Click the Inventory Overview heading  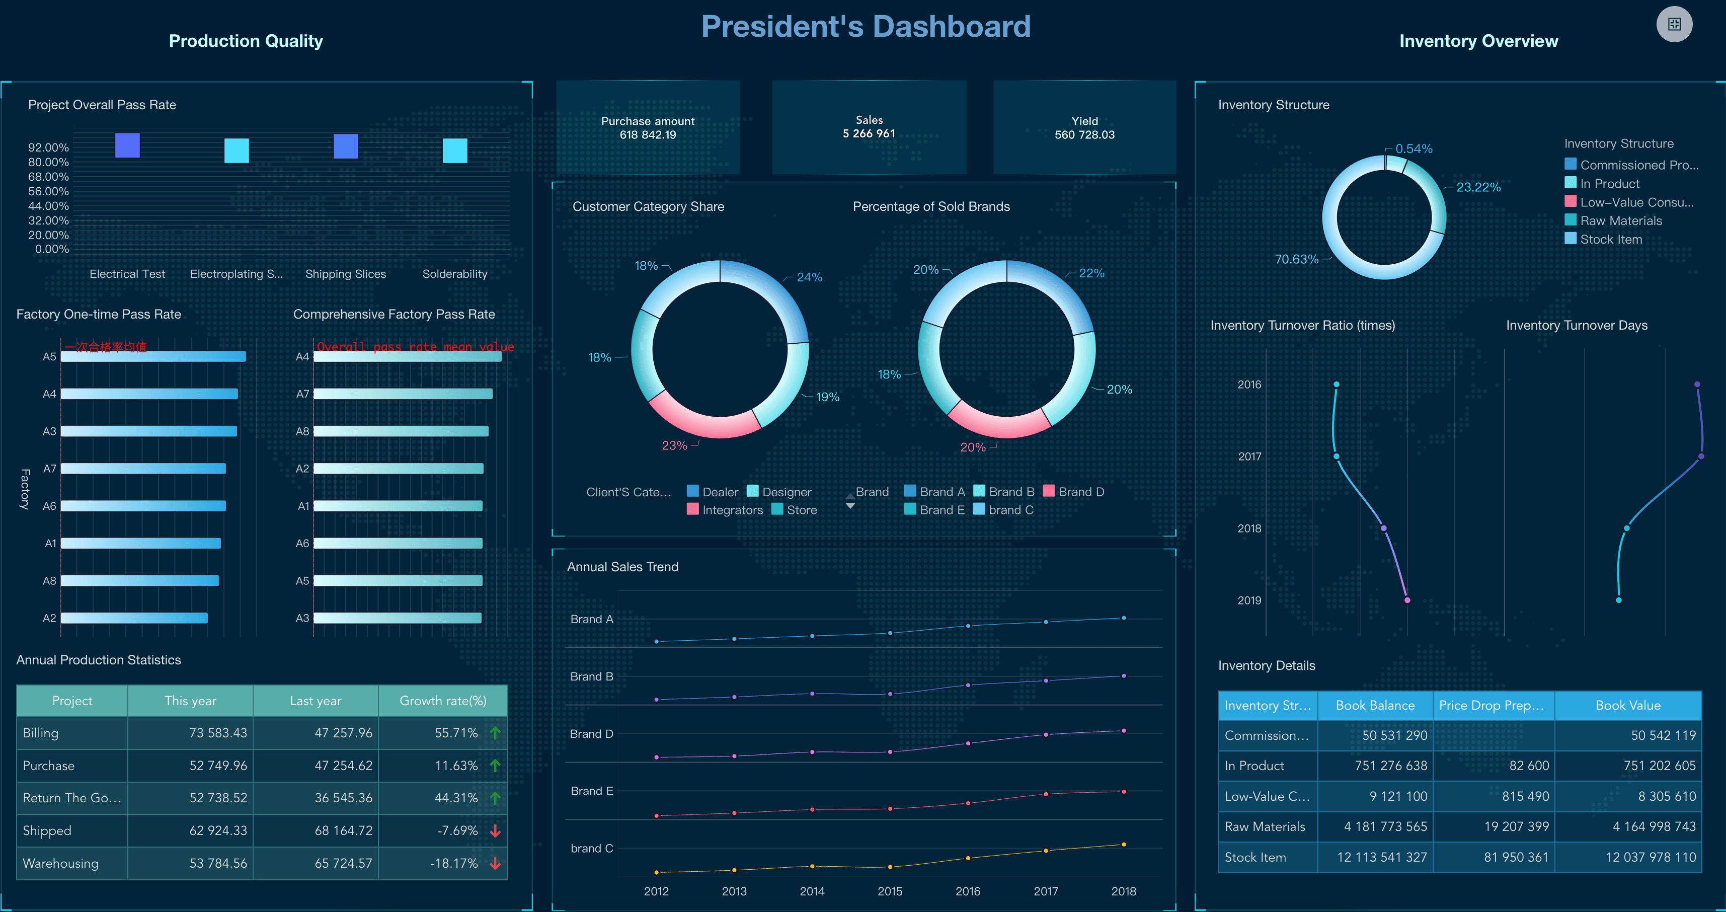(x=1479, y=41)
